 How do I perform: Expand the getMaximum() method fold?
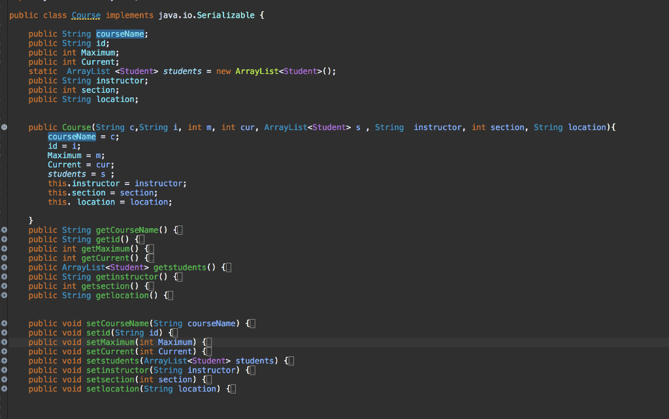click(4, 248)
